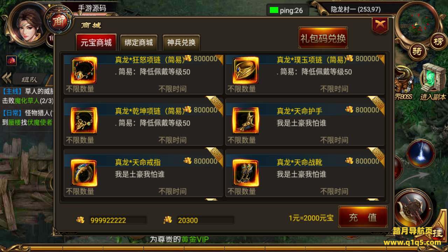Click the 真龙*狂怒项链 item icon
Image resolution: width=448 pixels, height=252 pixels.
click(84, 70)
